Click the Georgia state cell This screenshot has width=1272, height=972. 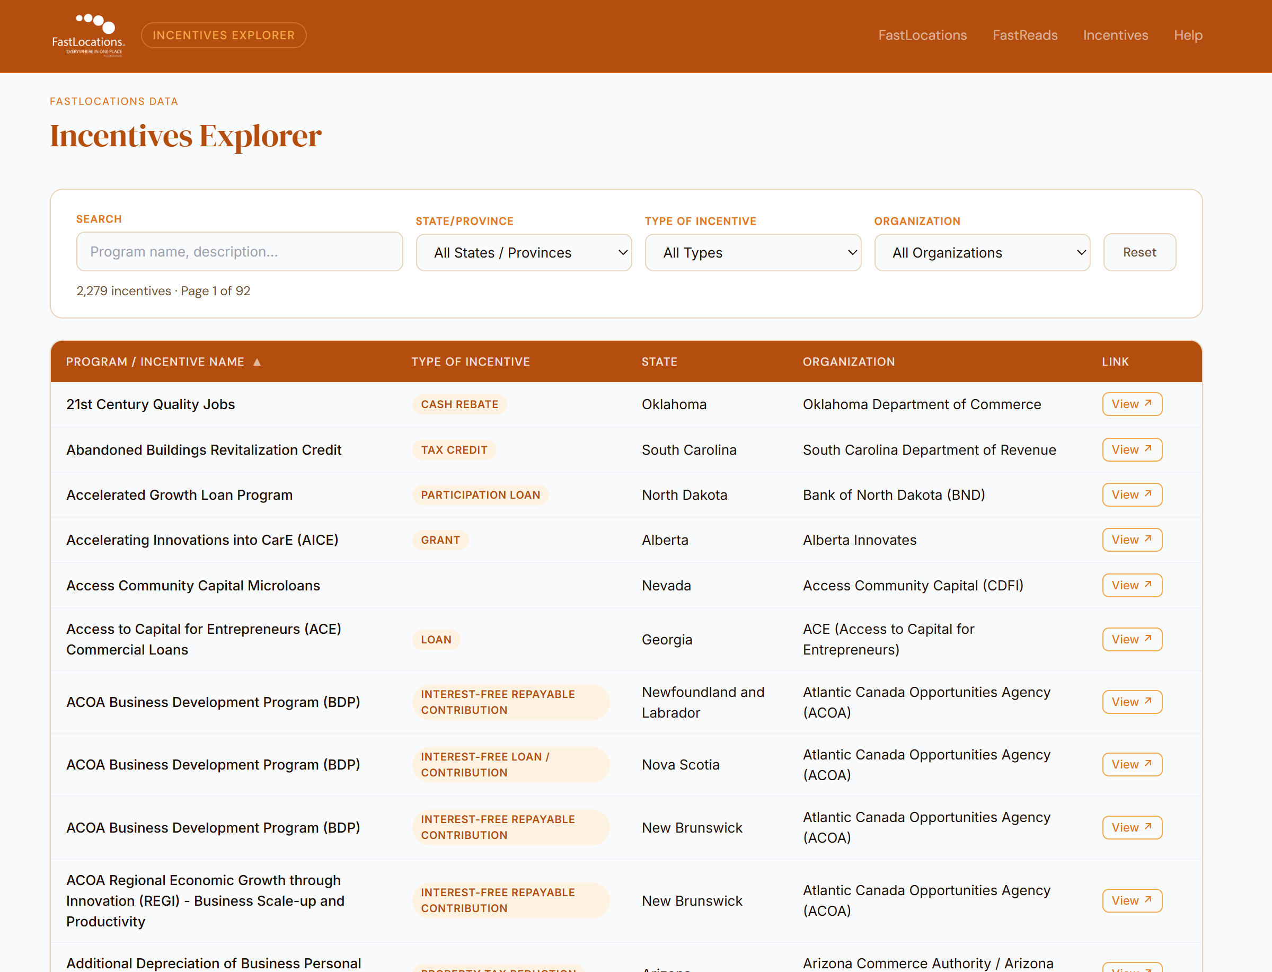point(667,639)
